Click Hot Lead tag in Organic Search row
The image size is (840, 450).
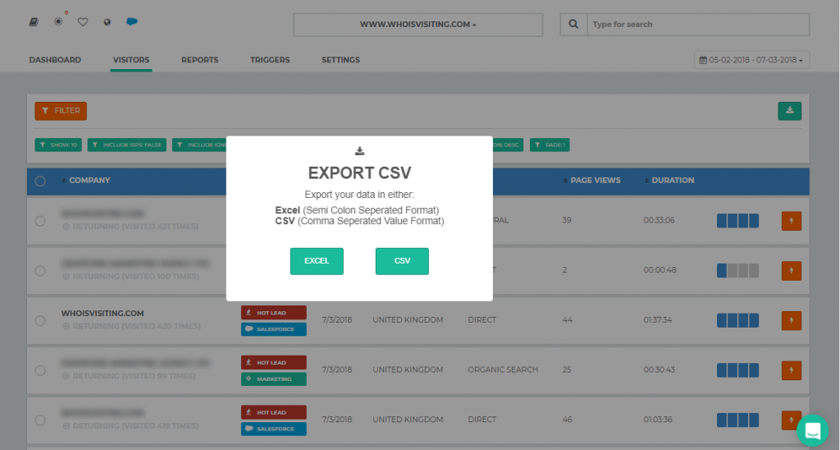(274, 363)
